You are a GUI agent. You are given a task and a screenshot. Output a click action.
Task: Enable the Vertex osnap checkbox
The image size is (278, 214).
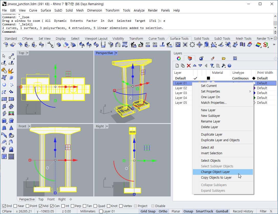(x=121, y=206)
